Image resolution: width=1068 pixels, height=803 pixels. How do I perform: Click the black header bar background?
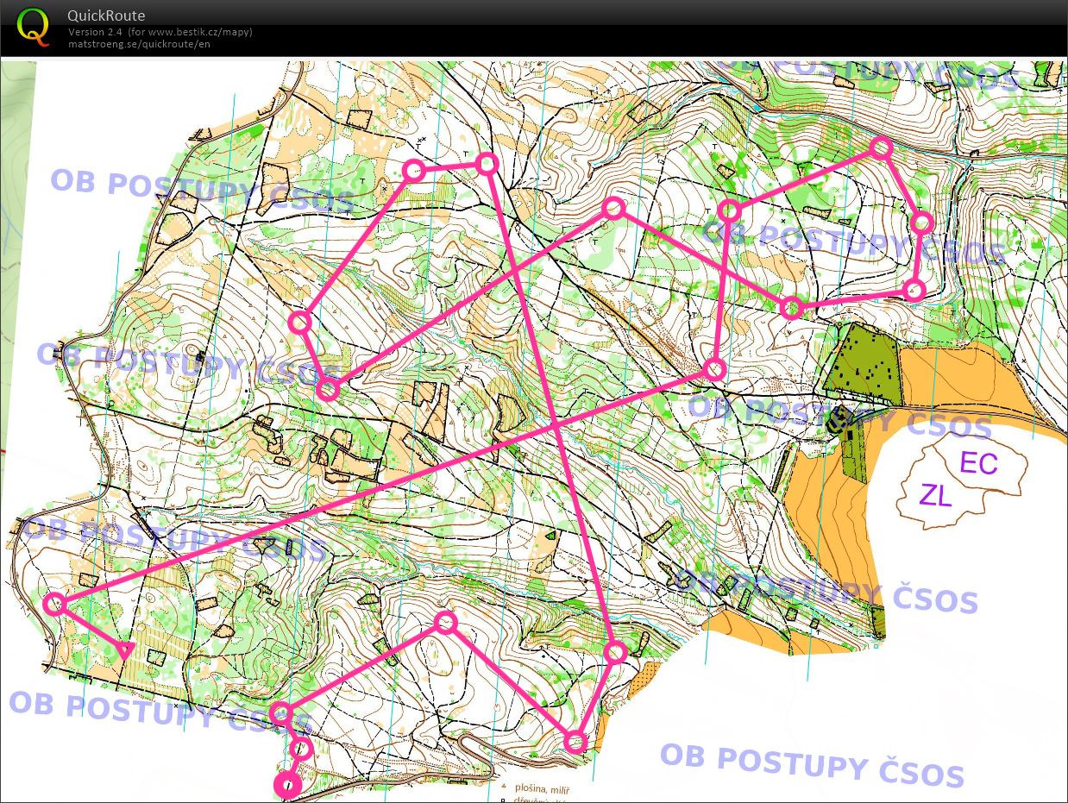tap(604, 26)
